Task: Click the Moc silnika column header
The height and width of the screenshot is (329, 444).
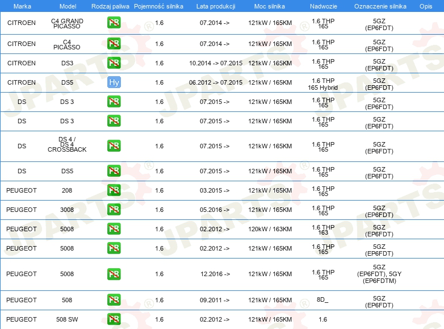Action: 269,6
